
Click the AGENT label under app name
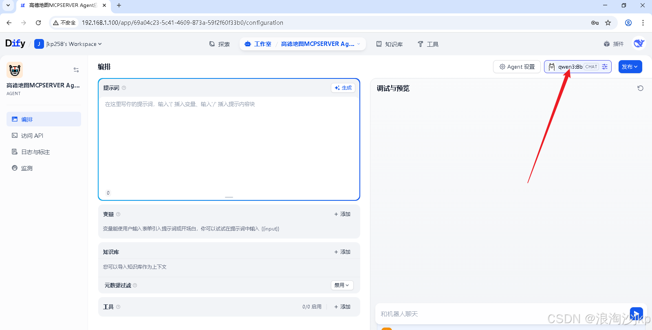click(x=13, y=93)
